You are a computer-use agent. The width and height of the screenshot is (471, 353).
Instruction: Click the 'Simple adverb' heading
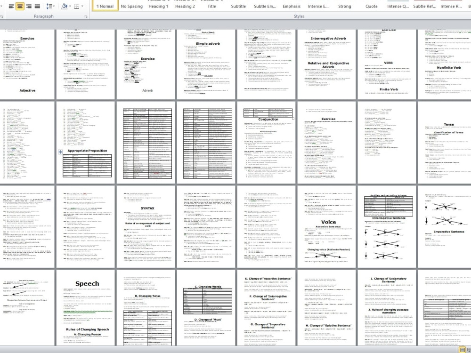tap(208, 43)
